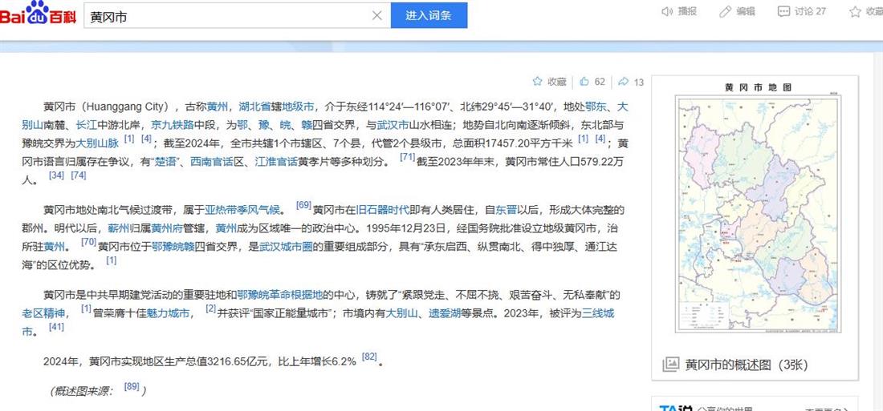Image resolution: width=883 pixels, height=411 pixels.
Task: Click the share arrow icon showing 13
Action: (623, 82)
